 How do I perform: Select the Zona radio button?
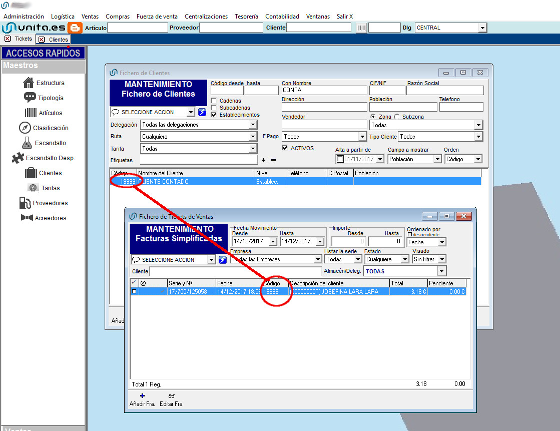pos(373,117)
